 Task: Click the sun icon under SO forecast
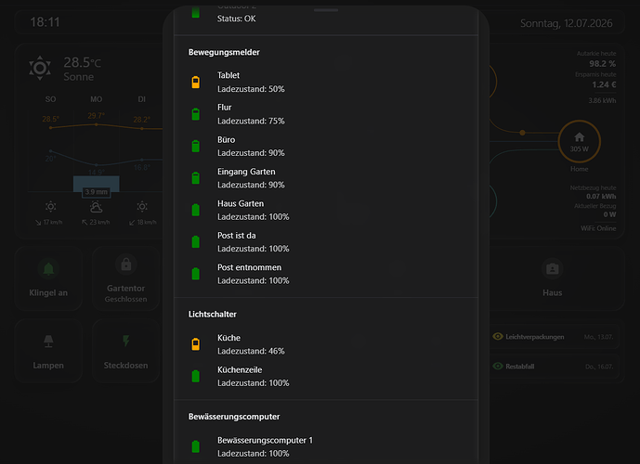50,207
